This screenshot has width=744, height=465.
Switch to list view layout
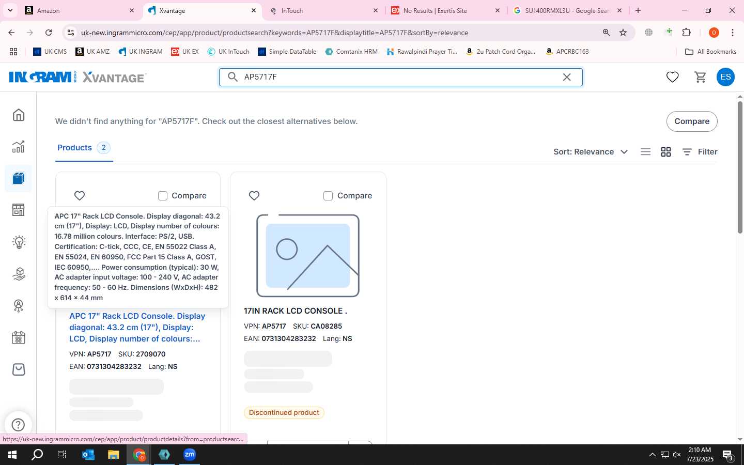tap(645, 152)
